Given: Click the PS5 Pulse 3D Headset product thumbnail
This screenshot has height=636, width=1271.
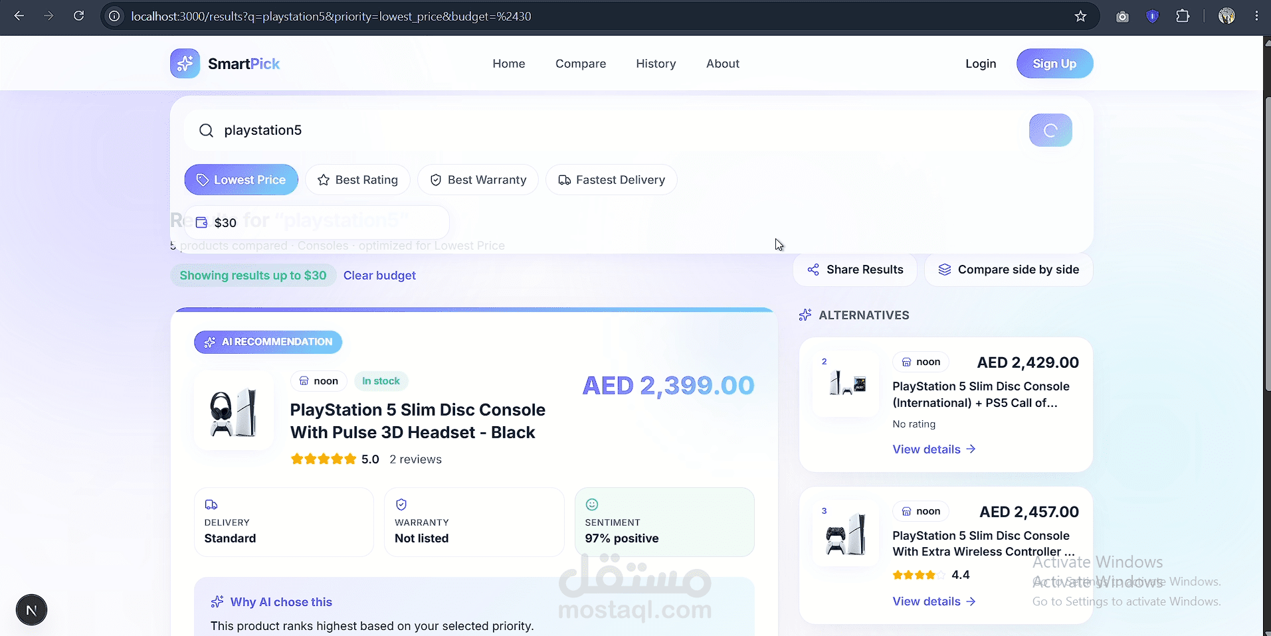Looking at the screenshot, I should [233, 410].
